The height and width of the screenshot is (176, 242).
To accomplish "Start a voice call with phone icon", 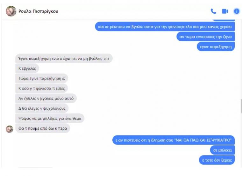I will point(213,11).
